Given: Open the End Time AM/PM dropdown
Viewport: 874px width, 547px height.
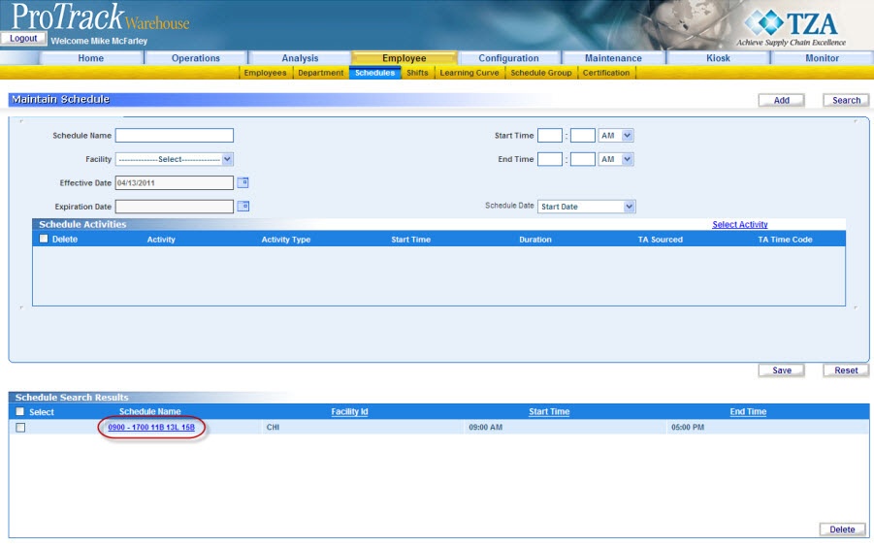Looking at the screenshot, I should click(x=616, y=159).
